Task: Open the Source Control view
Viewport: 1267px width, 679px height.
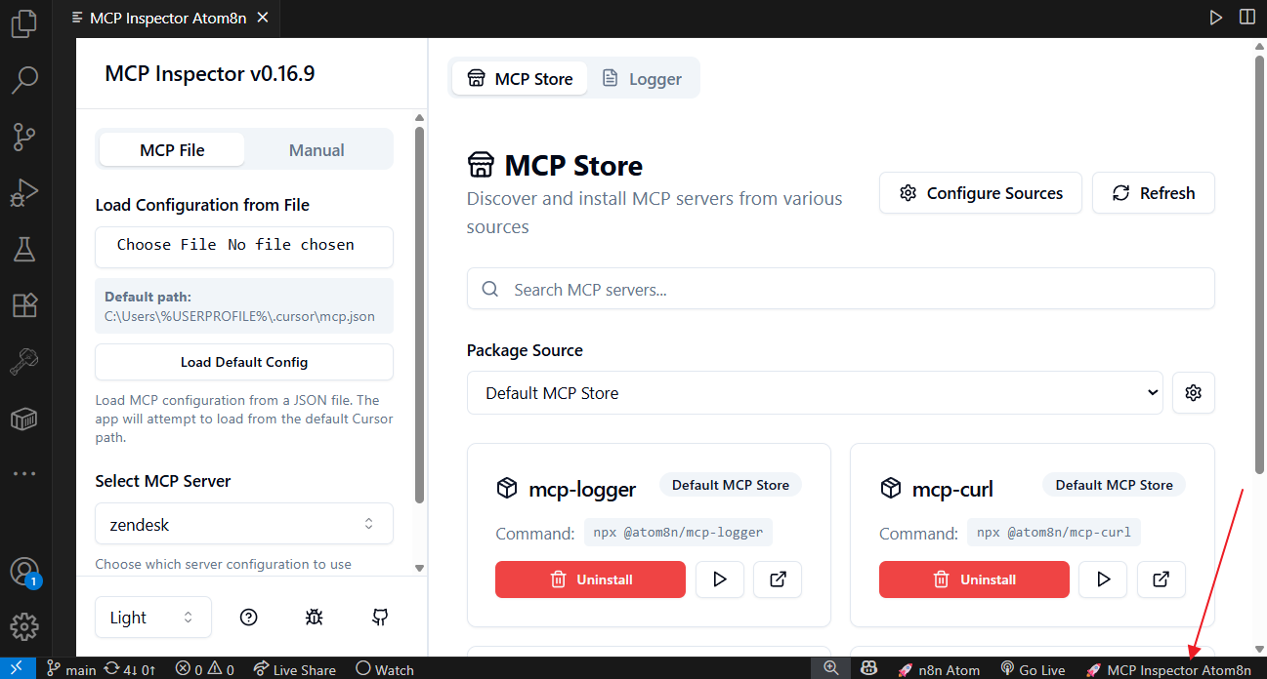Action: 24,137
